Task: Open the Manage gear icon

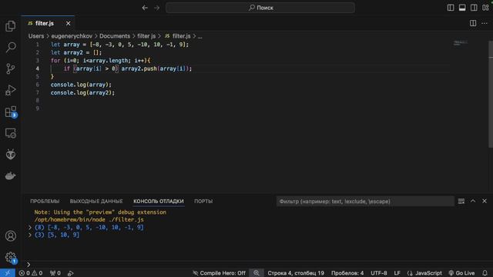Action: point(10,257)
